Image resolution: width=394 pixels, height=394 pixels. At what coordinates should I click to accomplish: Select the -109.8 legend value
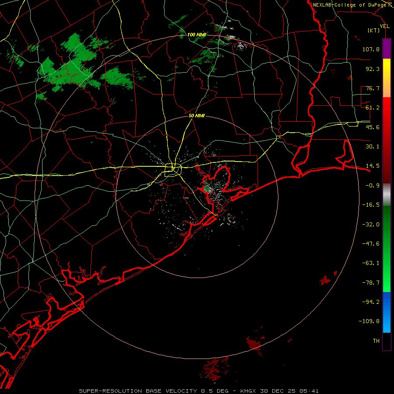click(x=369, y=321)
